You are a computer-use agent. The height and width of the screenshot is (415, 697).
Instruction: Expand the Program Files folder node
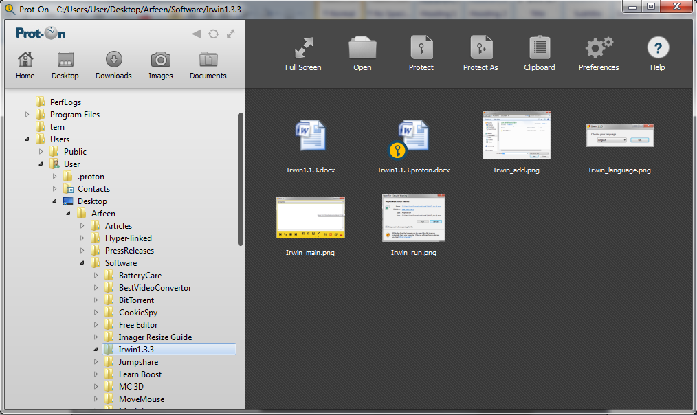point(27,115)
